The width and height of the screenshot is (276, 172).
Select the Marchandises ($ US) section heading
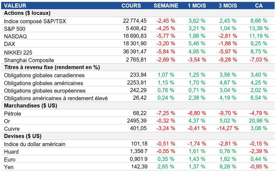(30, 106)
